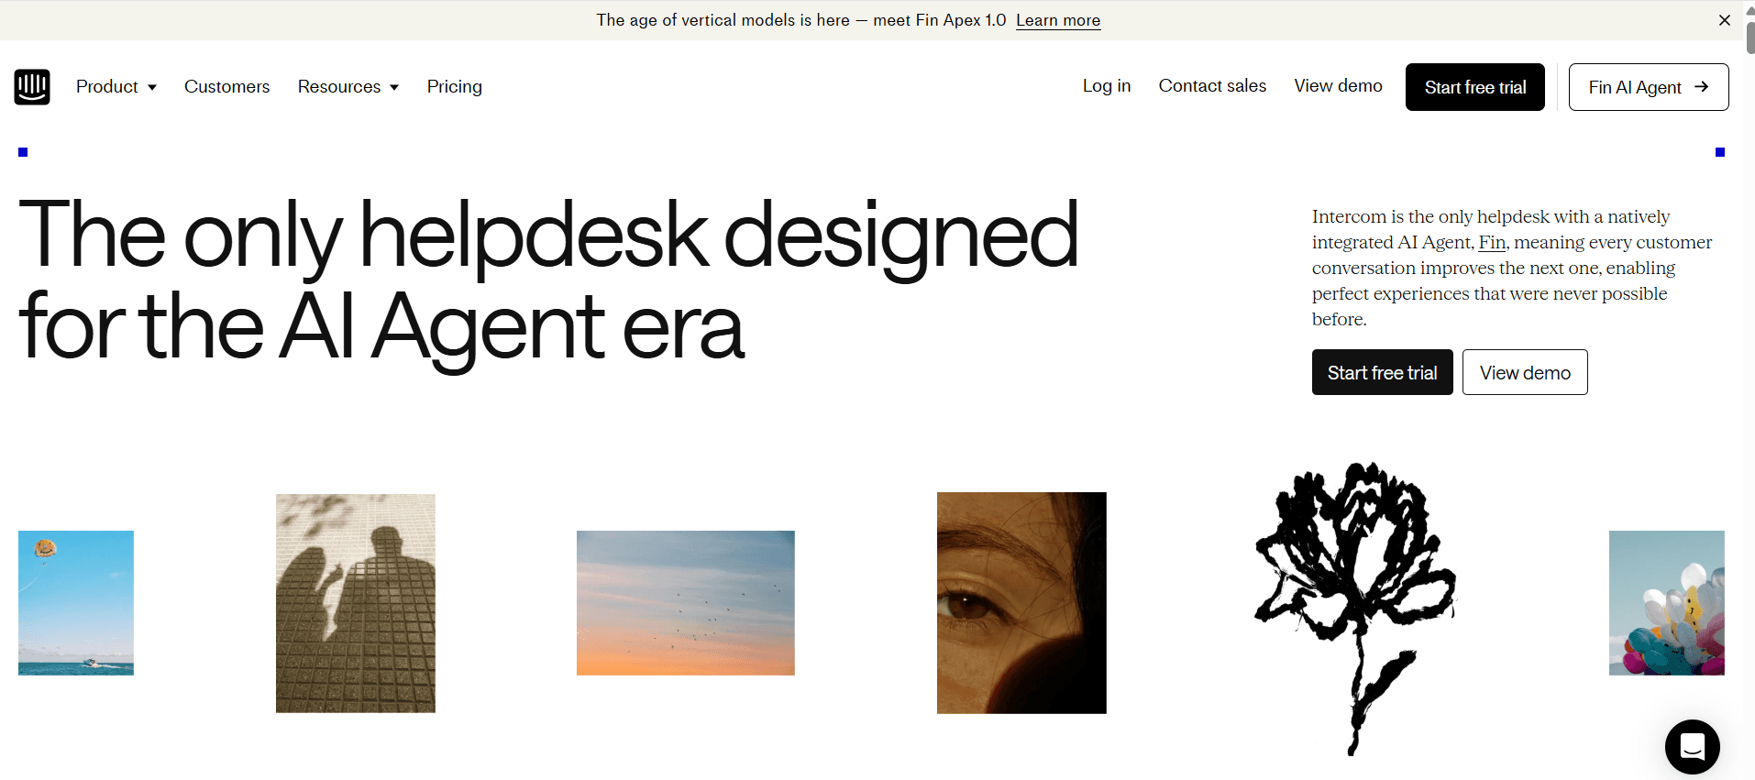Click View demo in the navigation bar
Screen dimensions: 1755x780
tap(1338, 86)
